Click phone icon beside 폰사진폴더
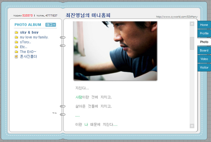The image size is (211, 142). (16, 57)
